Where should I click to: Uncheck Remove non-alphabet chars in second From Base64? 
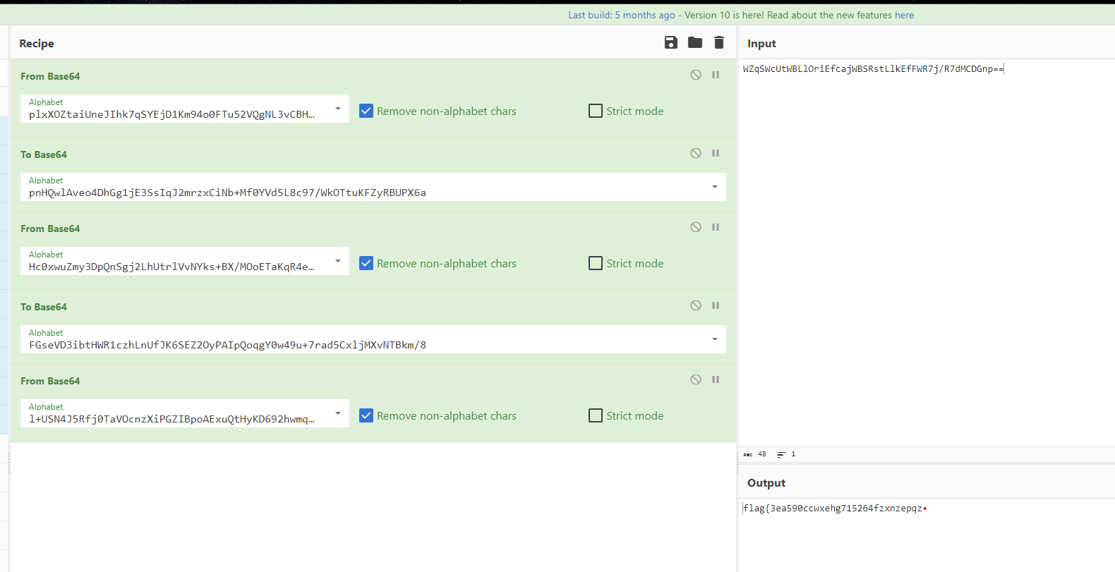click(366, 263)
